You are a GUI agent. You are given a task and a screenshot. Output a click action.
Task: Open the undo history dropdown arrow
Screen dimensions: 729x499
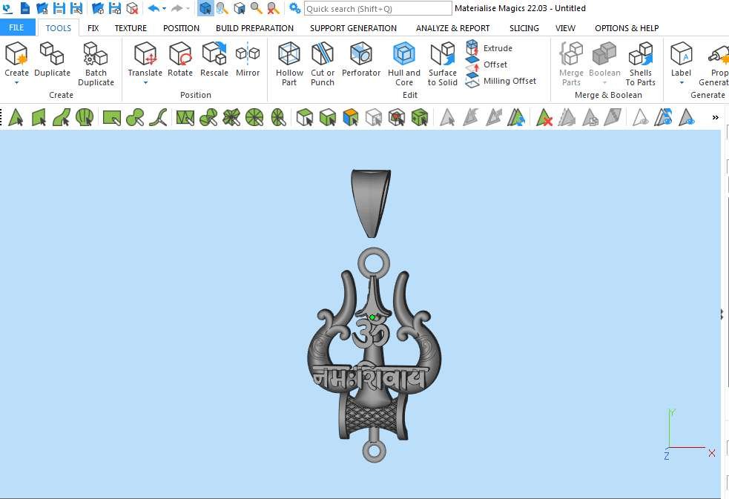tap(165, 9)
